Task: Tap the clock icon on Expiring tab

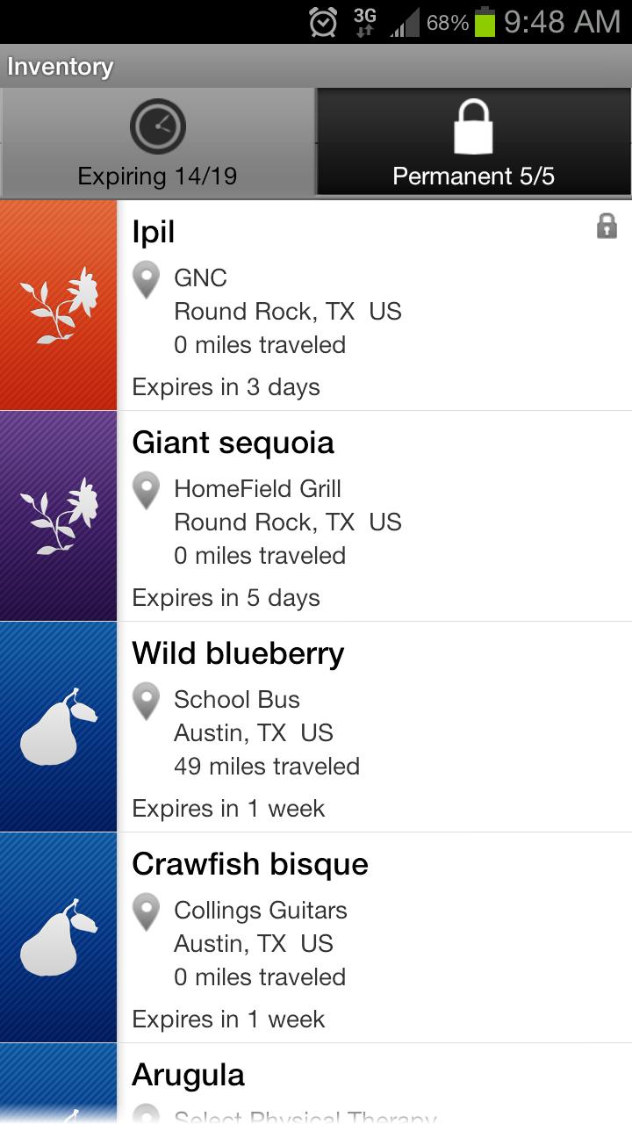Action: pyautogui.click(x=158, y=127)
